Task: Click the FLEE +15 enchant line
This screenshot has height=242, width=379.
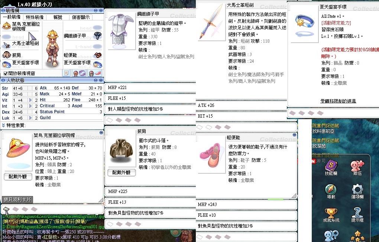Action: click(150, 98)
